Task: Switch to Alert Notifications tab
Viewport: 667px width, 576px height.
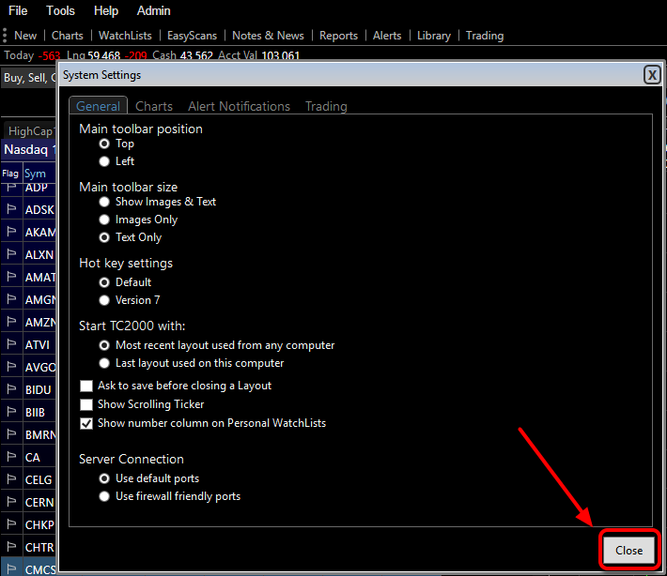Action: tap(239, 106)
